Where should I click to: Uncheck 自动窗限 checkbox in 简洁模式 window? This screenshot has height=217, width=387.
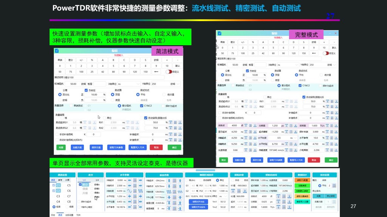[146, 118]
